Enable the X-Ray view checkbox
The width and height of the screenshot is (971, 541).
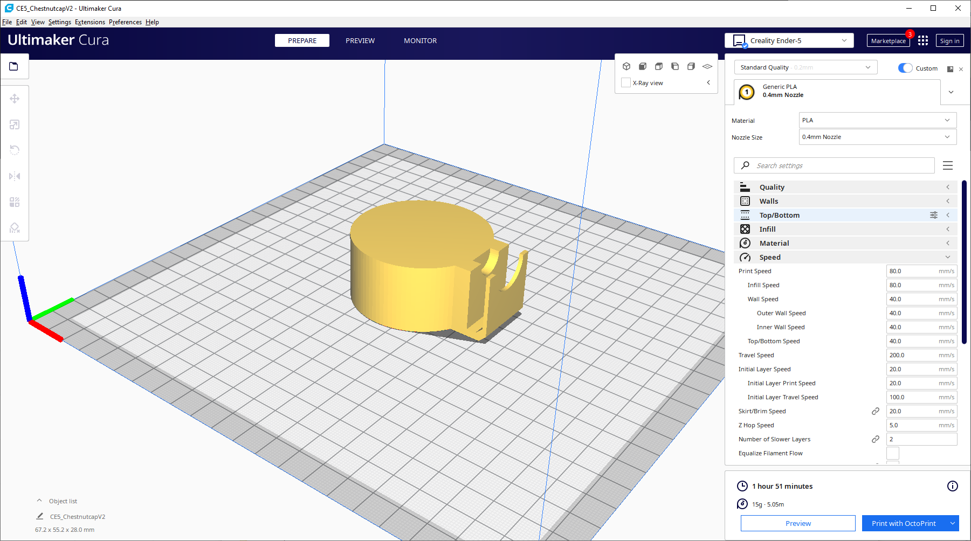pyautogui.click(x=626, y=82)
